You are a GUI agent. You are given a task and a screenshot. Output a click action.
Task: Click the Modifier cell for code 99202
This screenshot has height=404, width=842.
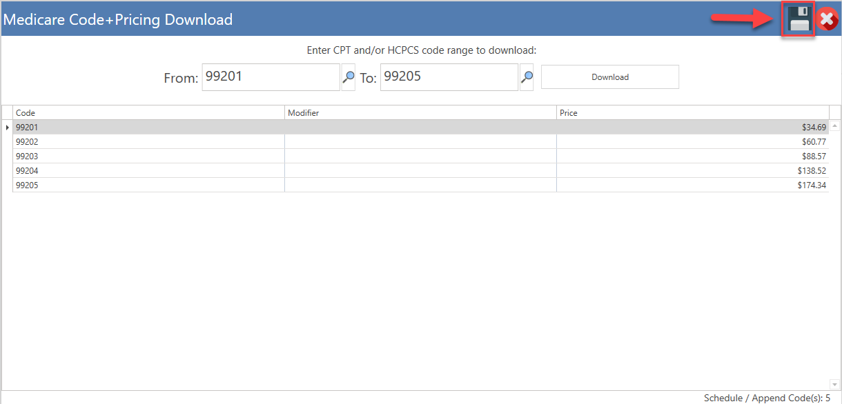420,142
